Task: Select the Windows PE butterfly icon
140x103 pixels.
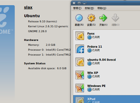Action: (80, 88)
